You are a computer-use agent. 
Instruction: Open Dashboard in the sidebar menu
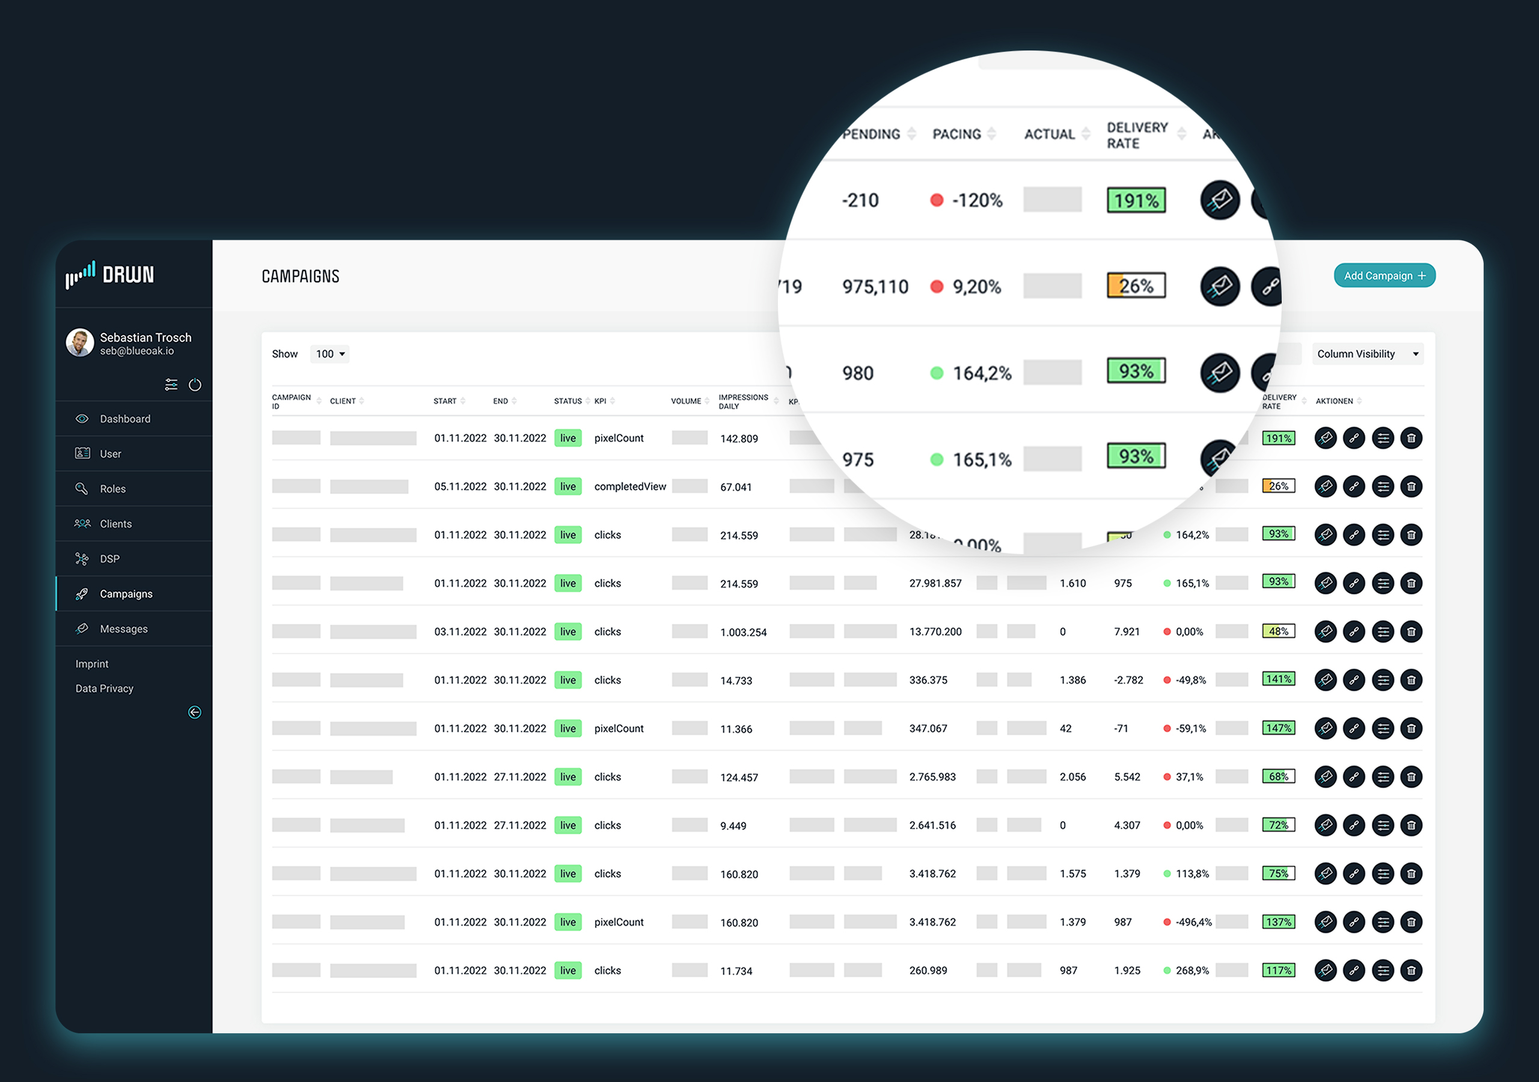point(126,419)
